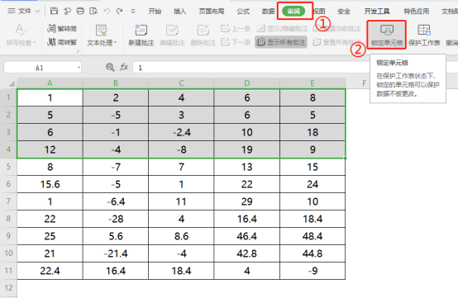Open the 开始 Home tab
Viewport: 458px width, 298px height.
[x=155, y=11]
